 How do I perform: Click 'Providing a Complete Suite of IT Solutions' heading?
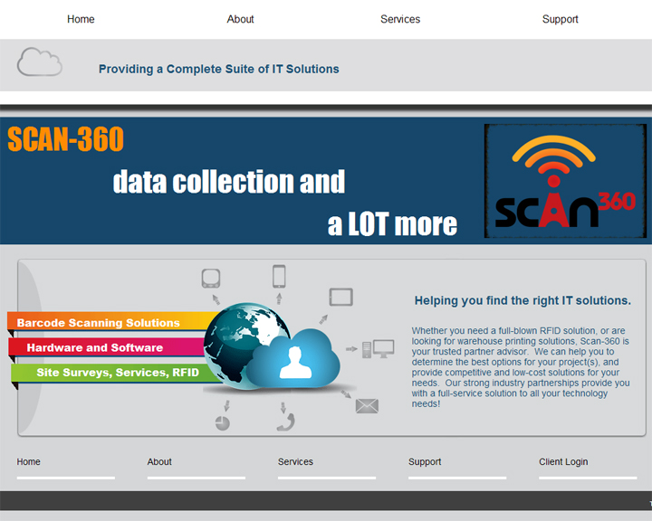[x=219, y=69]
